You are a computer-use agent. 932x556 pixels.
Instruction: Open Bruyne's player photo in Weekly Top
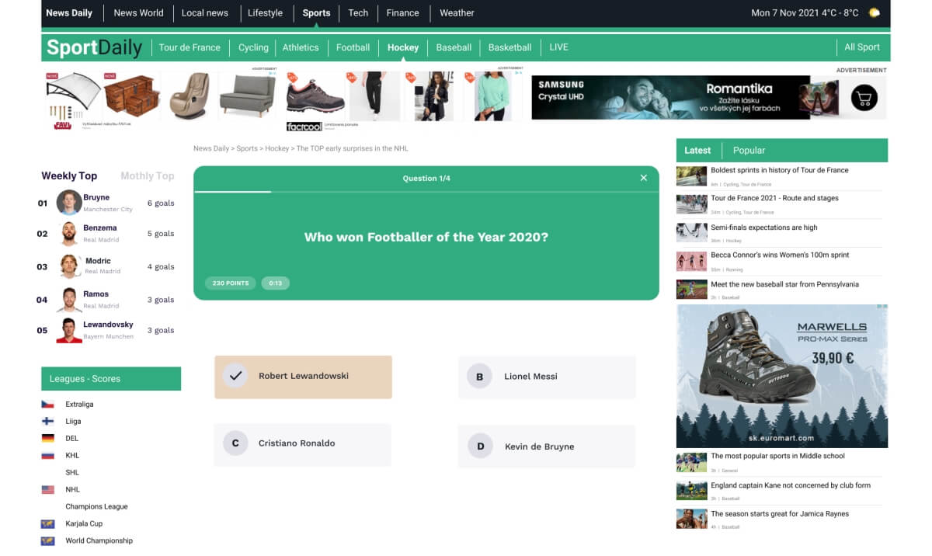pyautogui.click(x=69, y=203)
